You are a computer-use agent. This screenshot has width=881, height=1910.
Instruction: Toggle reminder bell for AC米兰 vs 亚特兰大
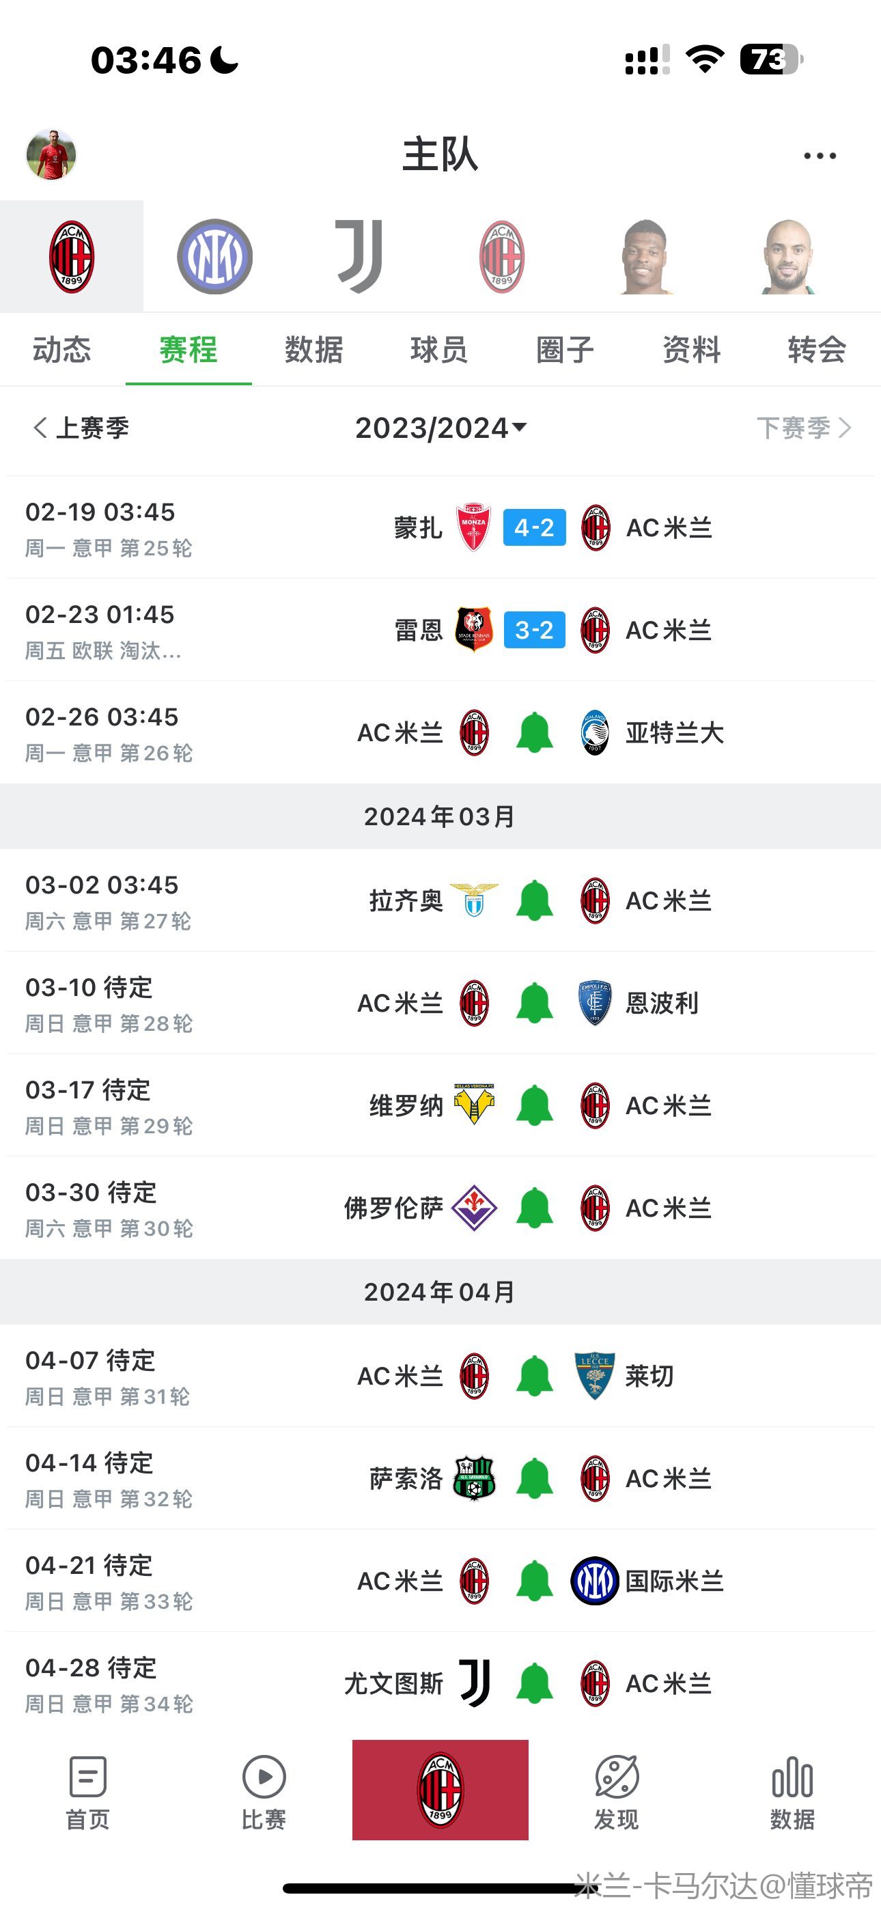tap(535, 732)
